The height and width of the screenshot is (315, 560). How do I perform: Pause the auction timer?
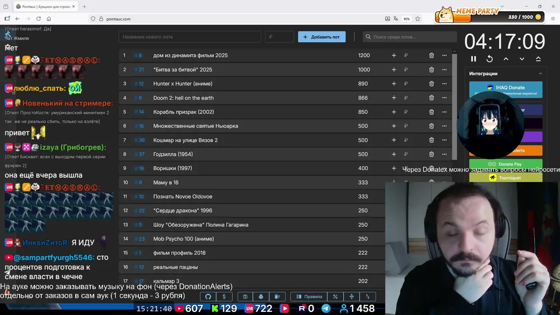[x=473, y=59]
